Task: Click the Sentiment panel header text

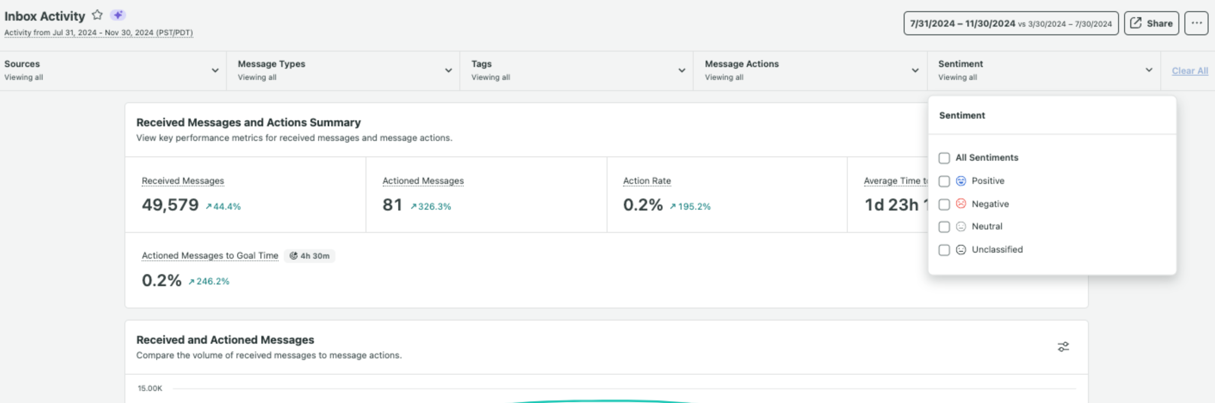Action: (962, 115)
